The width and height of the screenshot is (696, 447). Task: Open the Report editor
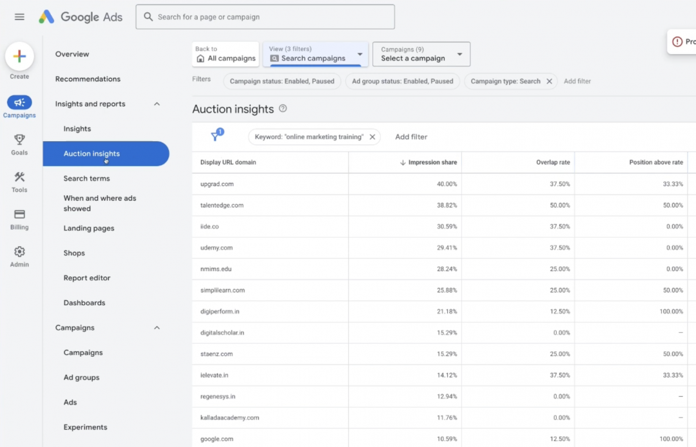[87, 278]
